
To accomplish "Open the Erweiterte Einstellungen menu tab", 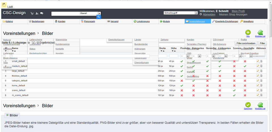I will [x=227, y=22].
